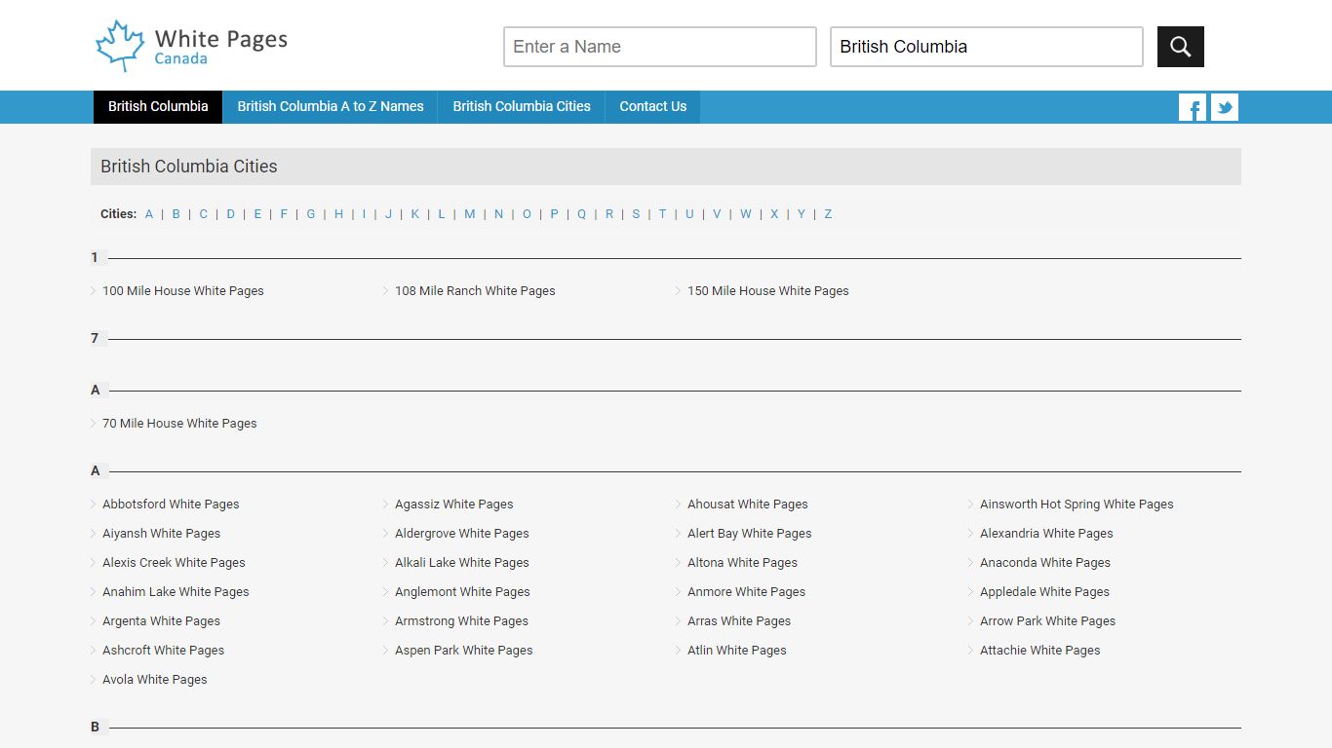Screen dimensions: 1332x748
Task: Open Anaconda White Pages link
Action: coord(1045,563)
